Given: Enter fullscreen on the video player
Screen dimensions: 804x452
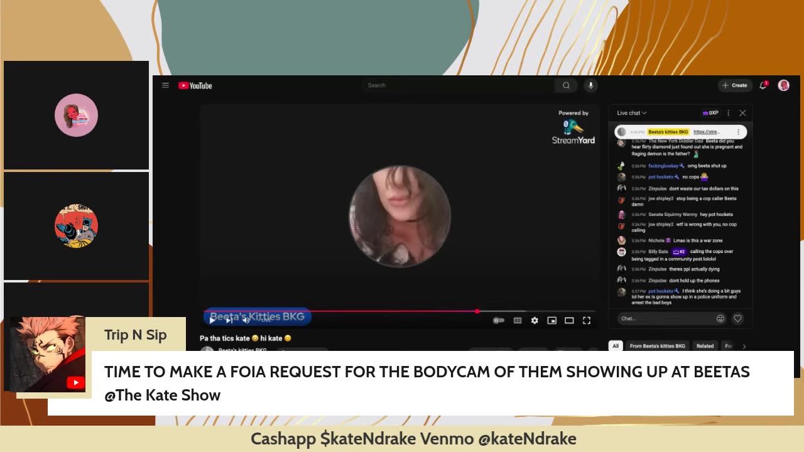Looking at the screenshot, I should [587, 320].
